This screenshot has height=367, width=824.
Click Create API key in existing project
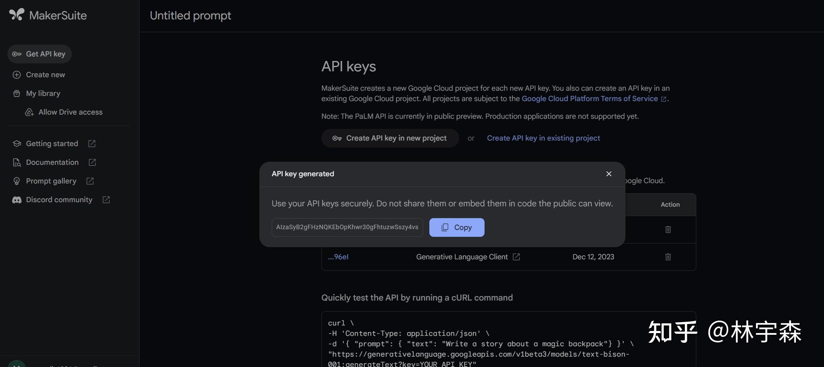point(543,138)
